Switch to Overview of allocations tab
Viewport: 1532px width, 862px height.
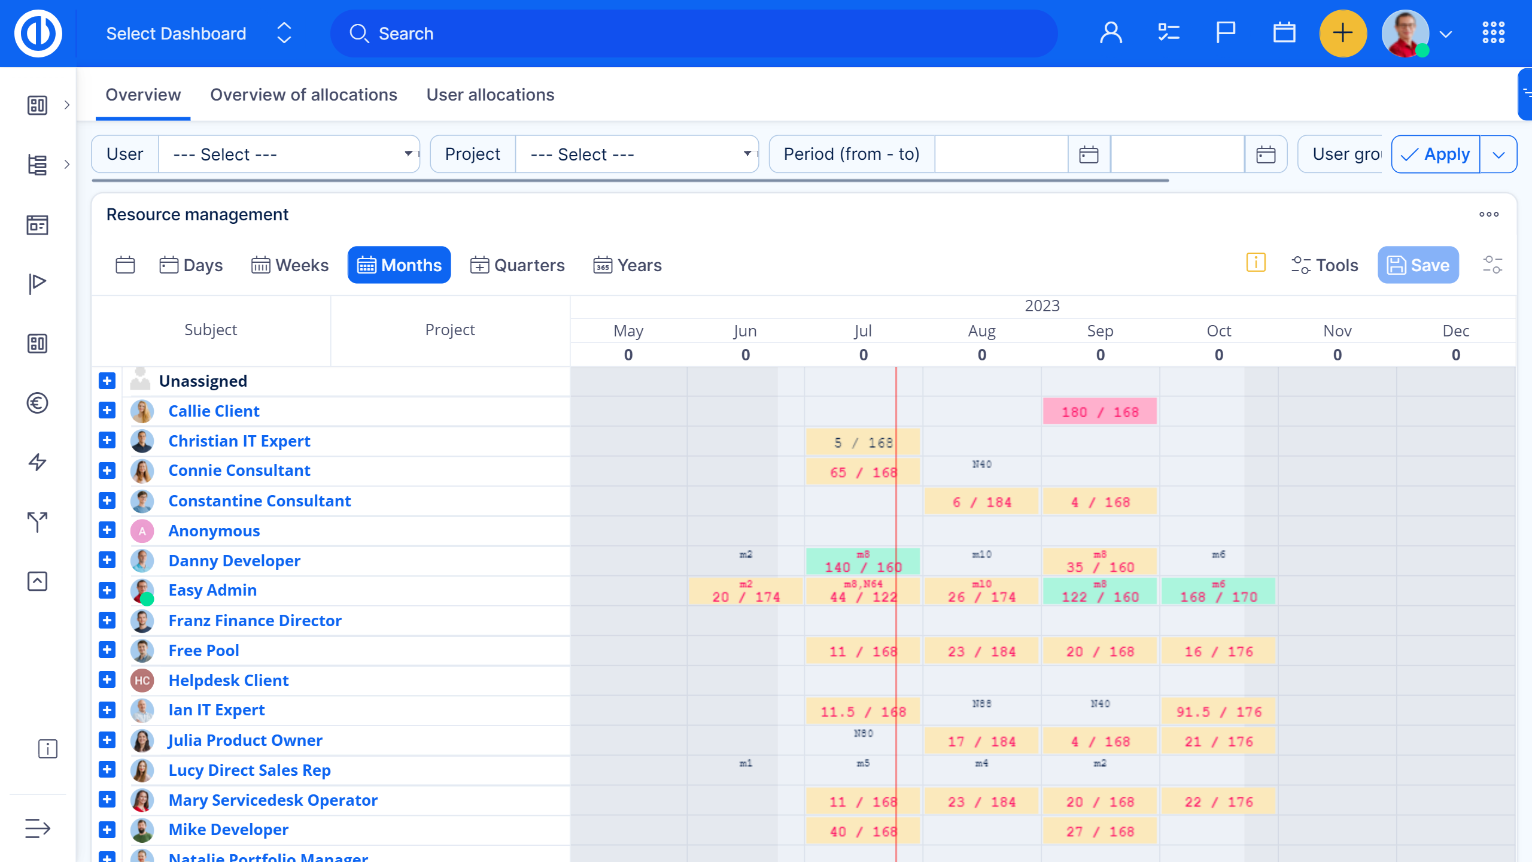(303, 95)
